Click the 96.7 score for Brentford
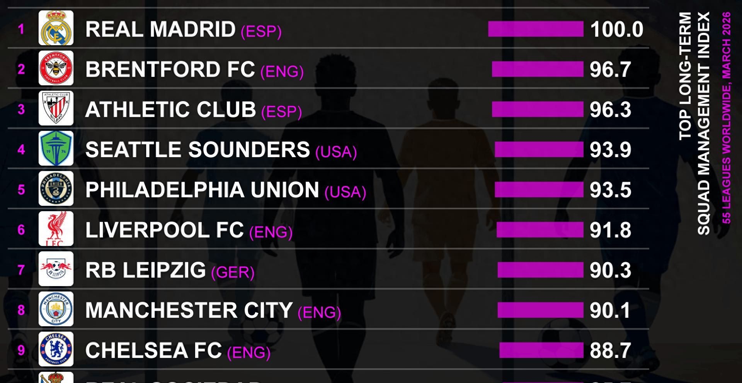This screenshot has width=742, height=383. pos(610,69)
